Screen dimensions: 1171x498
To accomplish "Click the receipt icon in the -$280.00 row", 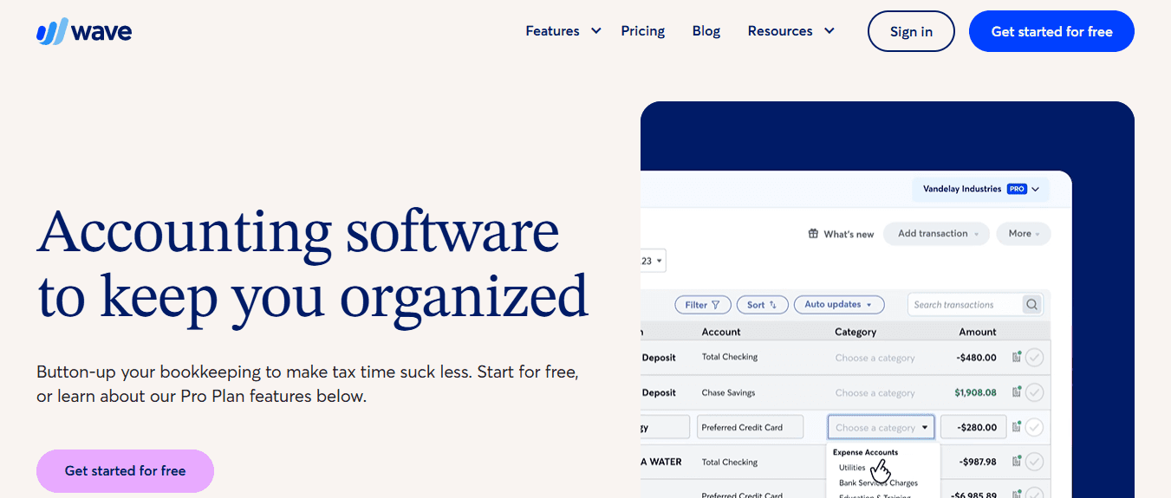I will click(1017, 426).
